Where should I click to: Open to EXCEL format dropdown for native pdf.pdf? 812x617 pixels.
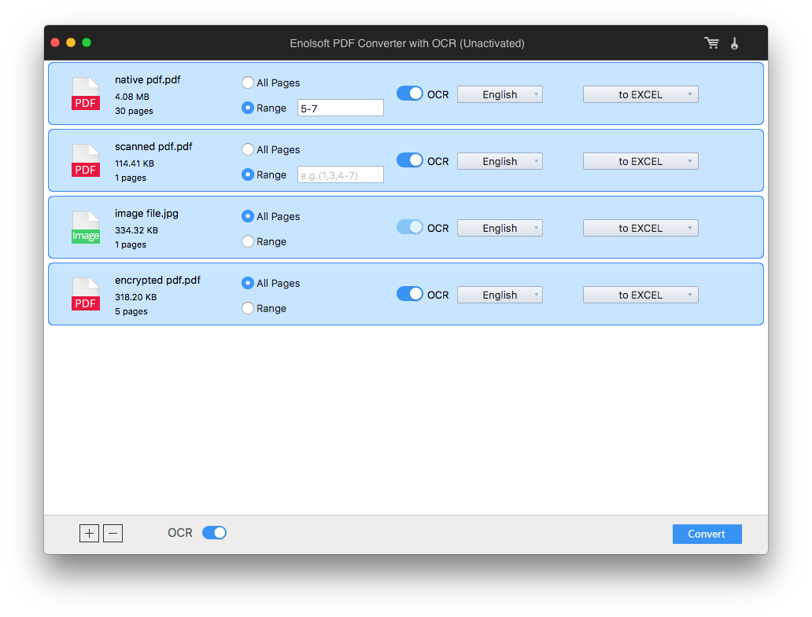click(640, 94)
